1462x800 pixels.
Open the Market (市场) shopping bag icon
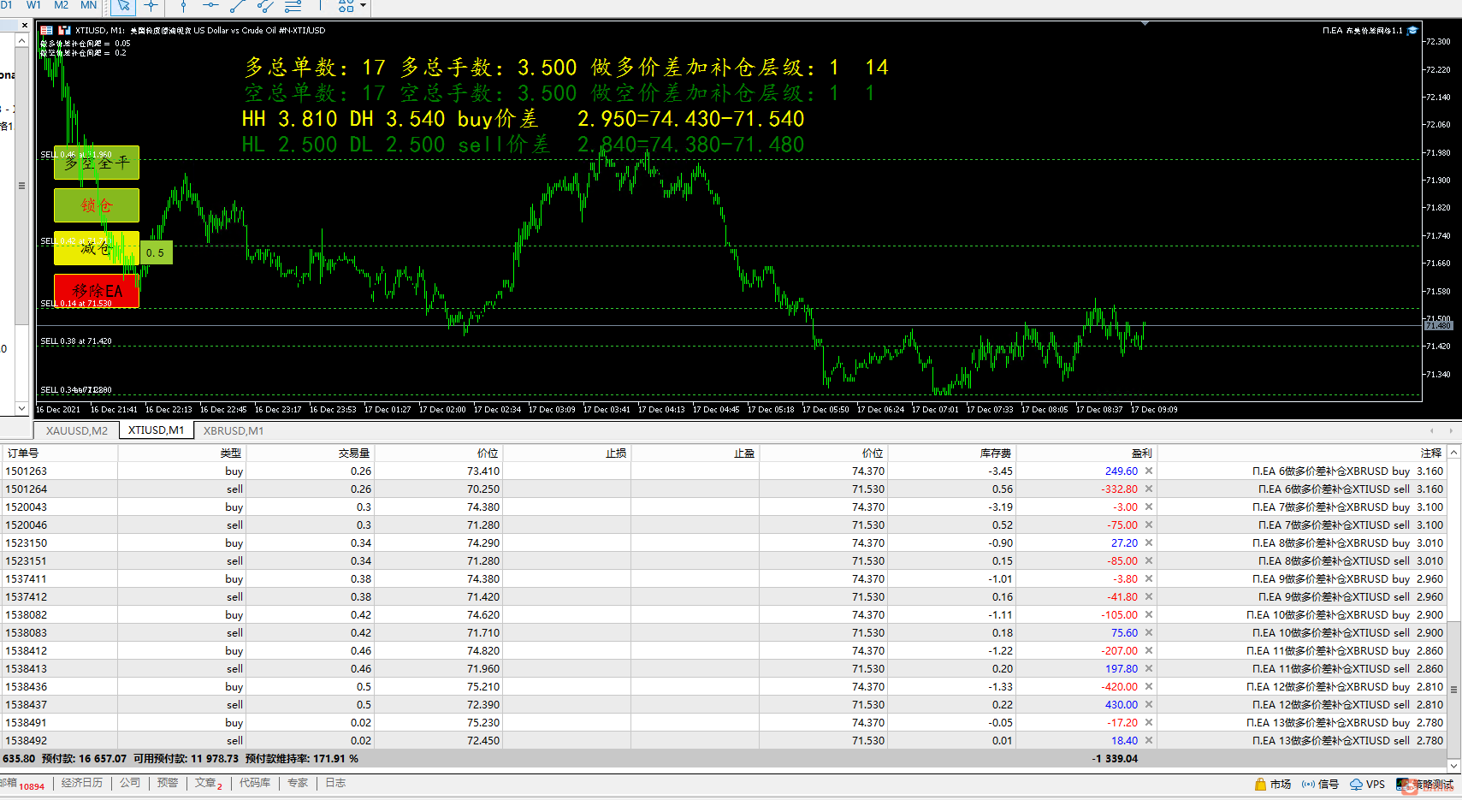point(1260,784)
